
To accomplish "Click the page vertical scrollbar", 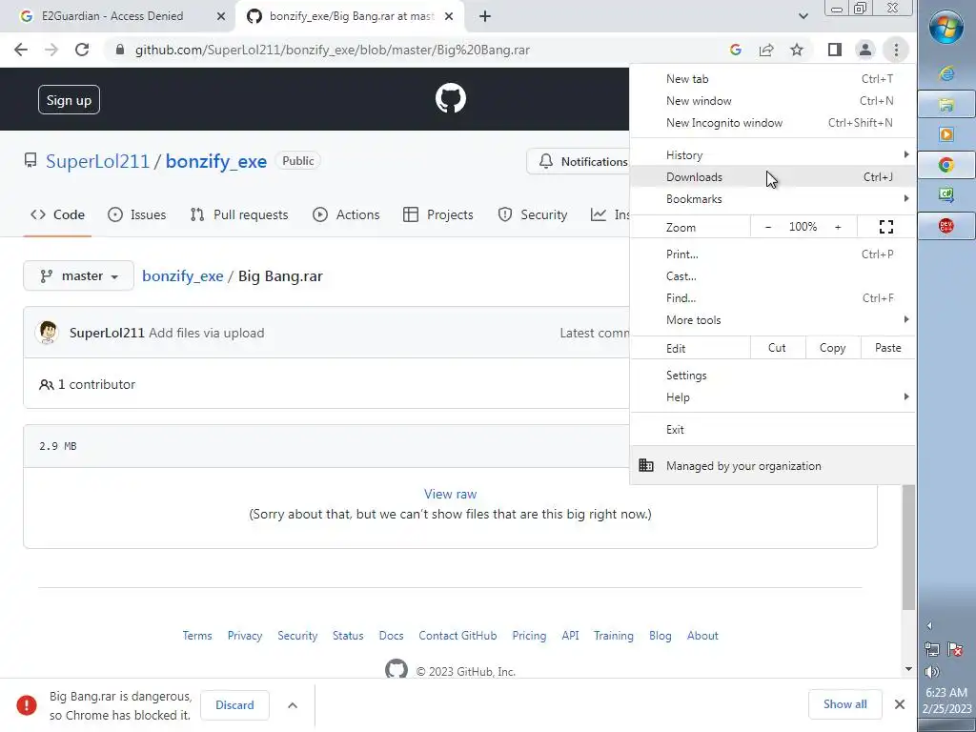I will click(908, 548).
